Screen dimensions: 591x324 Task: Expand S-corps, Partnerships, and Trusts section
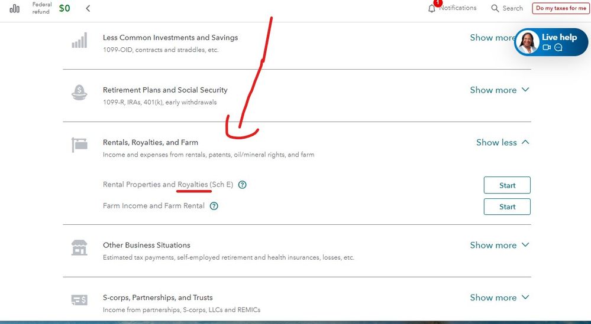click(x=499, y=297)
